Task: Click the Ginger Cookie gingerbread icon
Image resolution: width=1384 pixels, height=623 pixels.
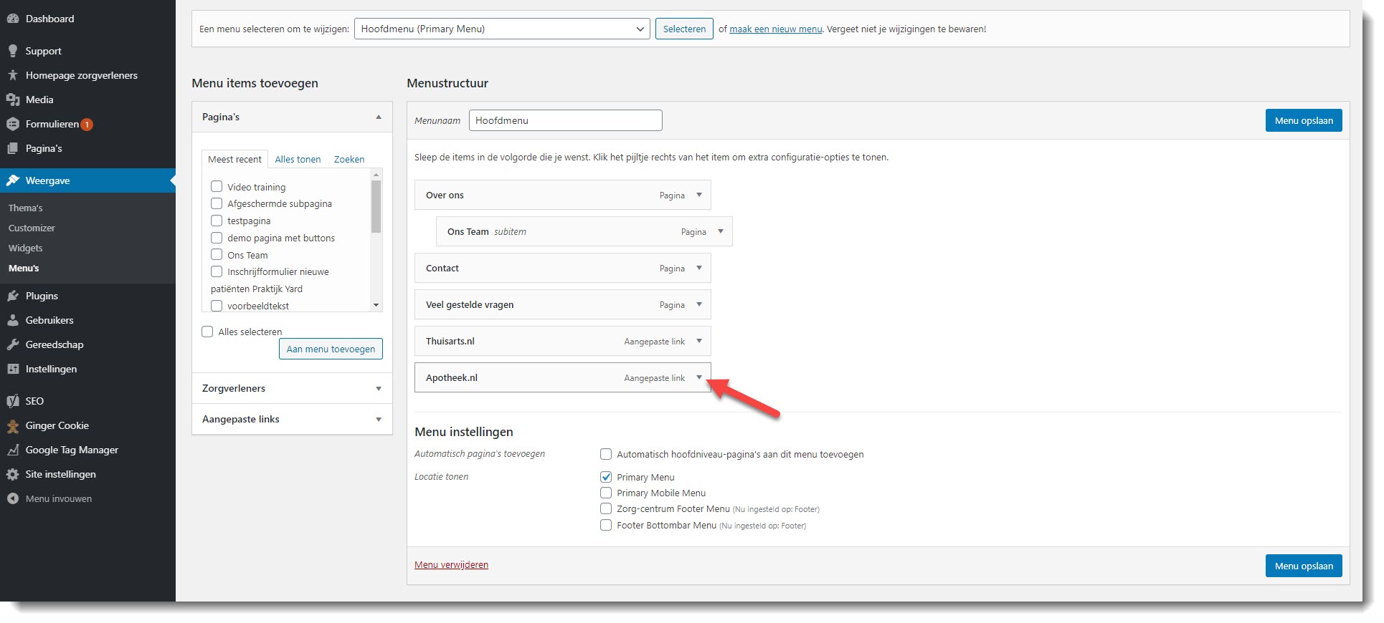Action: tap(13, 426)
